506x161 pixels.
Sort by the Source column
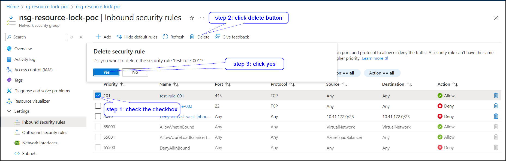[337, 84]
